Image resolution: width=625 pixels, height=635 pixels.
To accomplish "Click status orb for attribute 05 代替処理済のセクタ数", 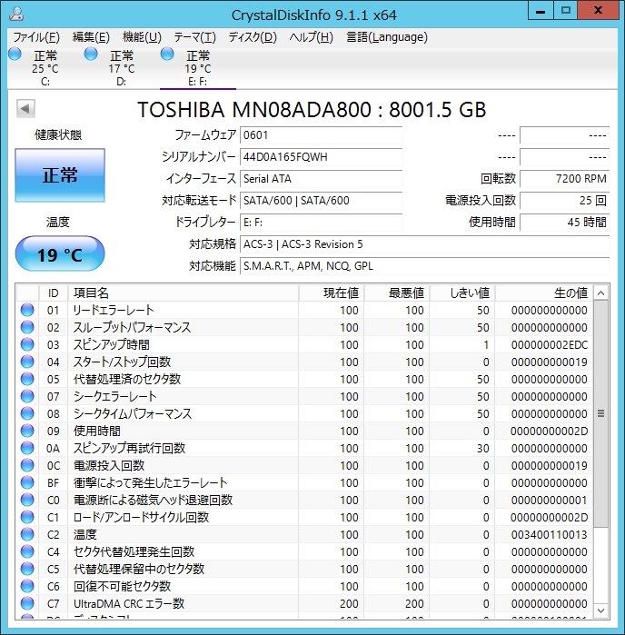I will tap(27, 379).
